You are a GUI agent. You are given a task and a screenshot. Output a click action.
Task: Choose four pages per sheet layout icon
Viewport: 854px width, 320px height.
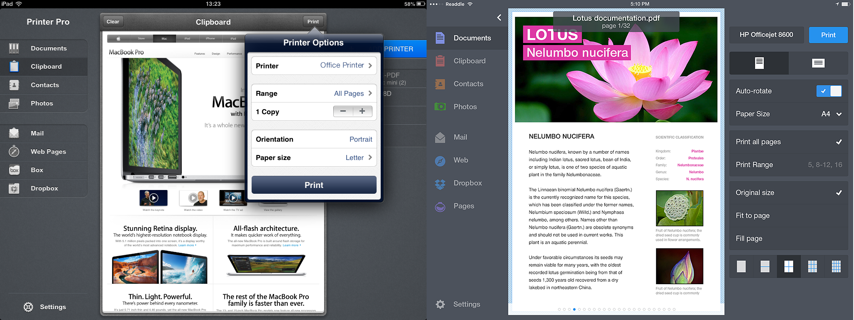[789, 266]
